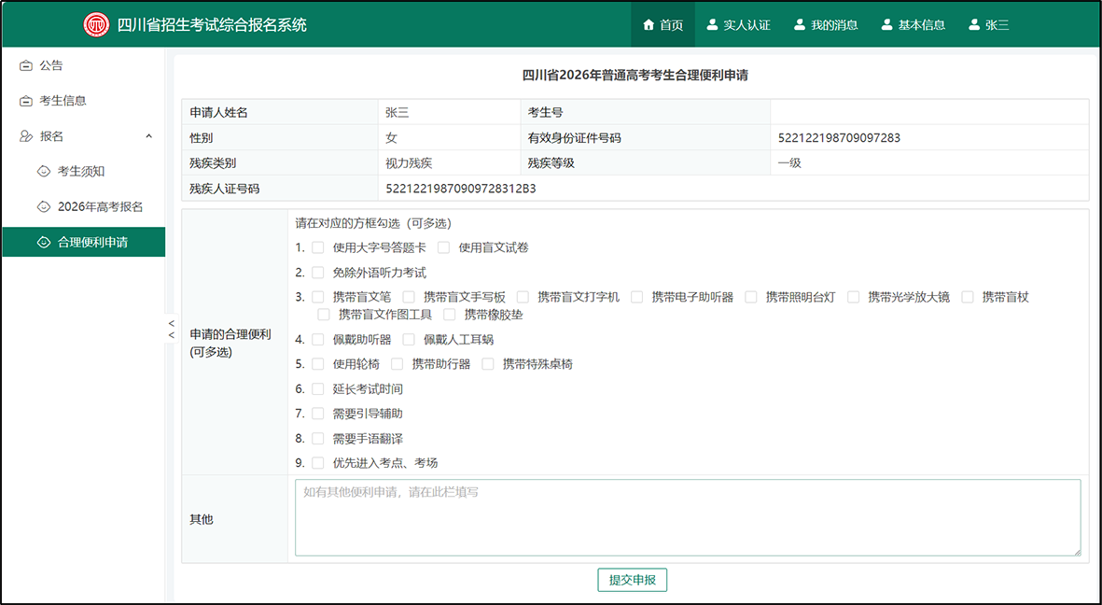The width and height of the screenshot is (1102, 605).
Task: Enable 使用大字号答题卡 checkbox
Action: 317,246
